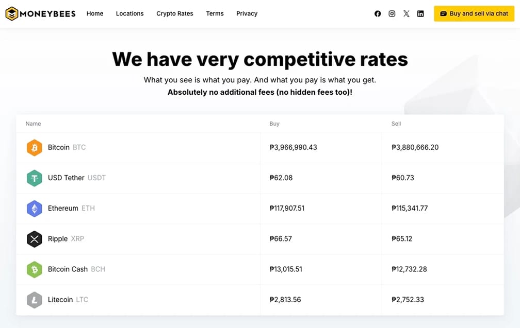Click Bitcoin sell price ₱3,880,666.20

coord(415,147)
